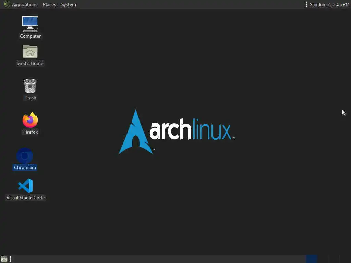Open the Places menu

pos(49,4)
